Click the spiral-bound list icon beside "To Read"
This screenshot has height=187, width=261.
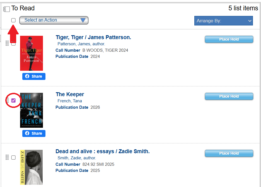tap(6, 9)
